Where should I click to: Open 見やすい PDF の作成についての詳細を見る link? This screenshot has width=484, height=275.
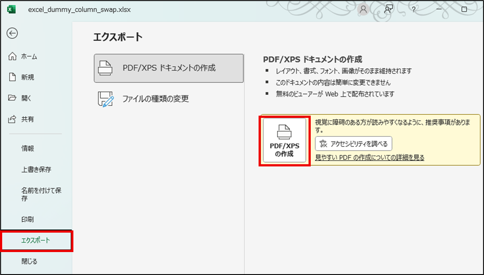pos(370,158)
